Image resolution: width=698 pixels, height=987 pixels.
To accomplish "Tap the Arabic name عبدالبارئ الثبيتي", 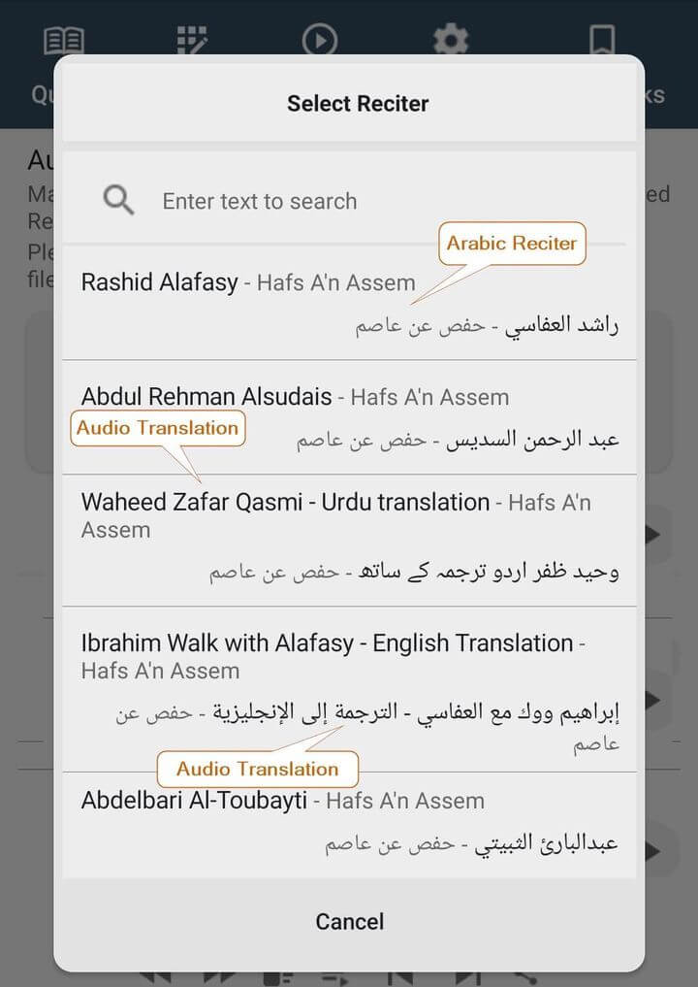I will 547,843.
